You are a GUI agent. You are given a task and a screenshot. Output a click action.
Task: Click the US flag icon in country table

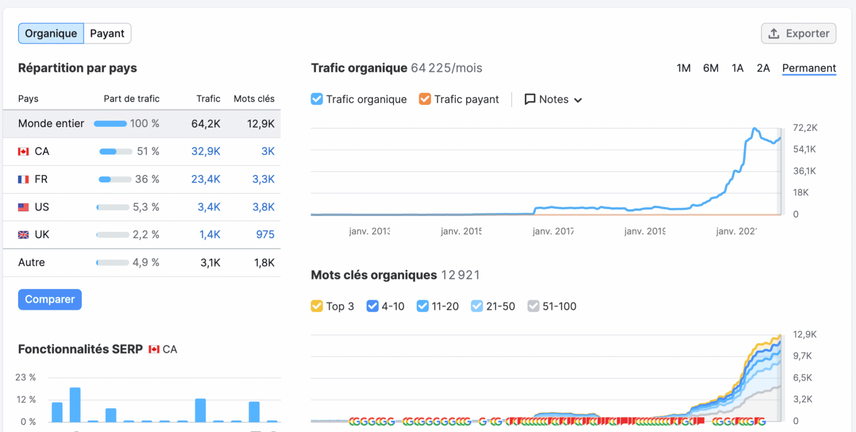coord(23,207)
